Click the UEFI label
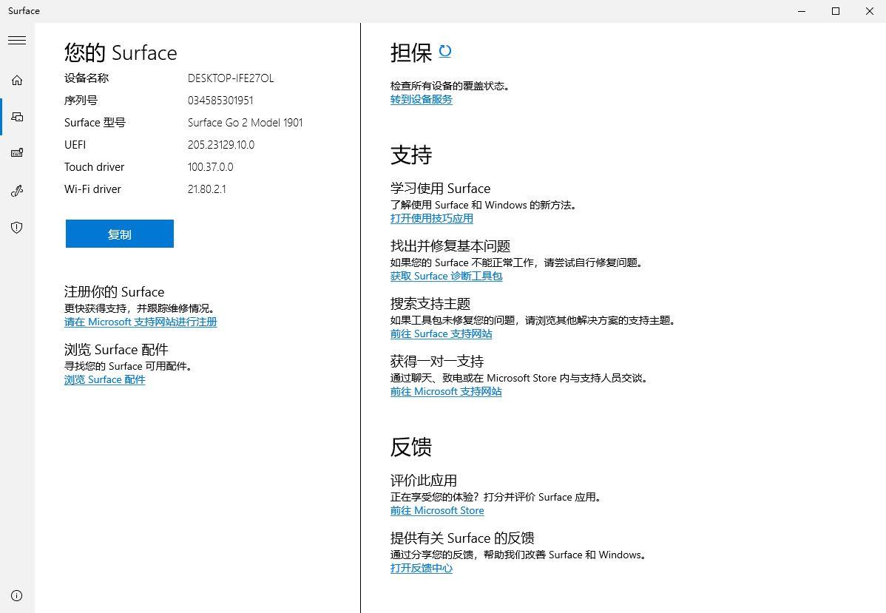Screen dimensions: 886x613 (75, 145)
